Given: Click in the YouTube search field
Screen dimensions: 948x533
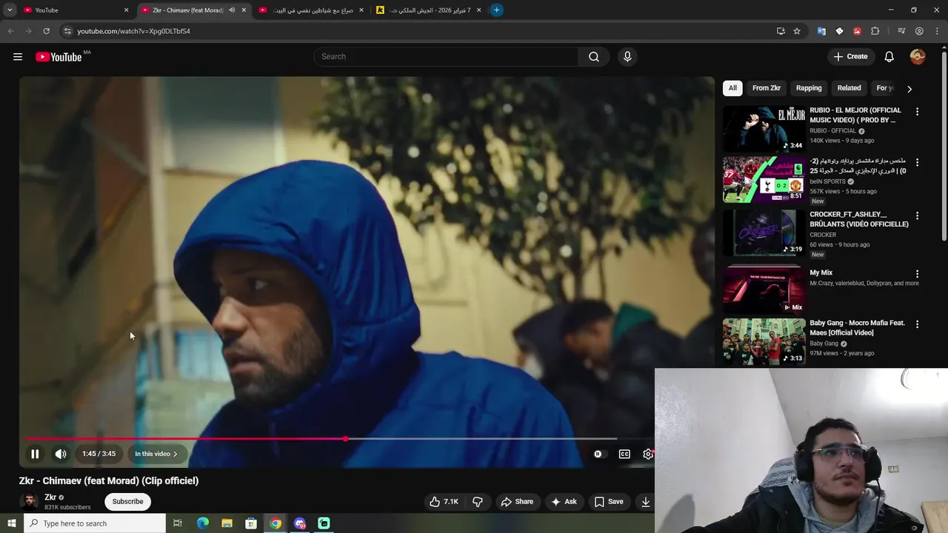Looking at the screenshot, I should coord(446,57).
